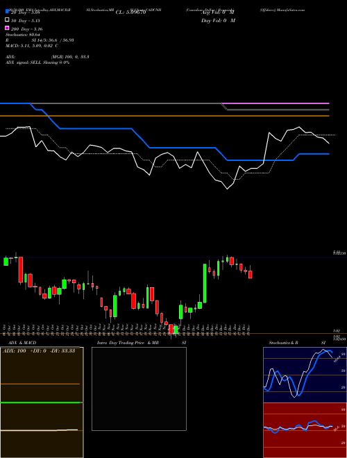Select the '200 Day = 5.16' legend text

(27, 29)
